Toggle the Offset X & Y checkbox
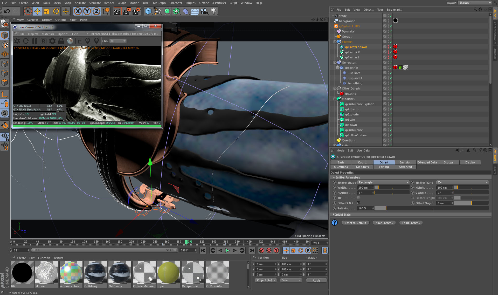 (358, 203)
